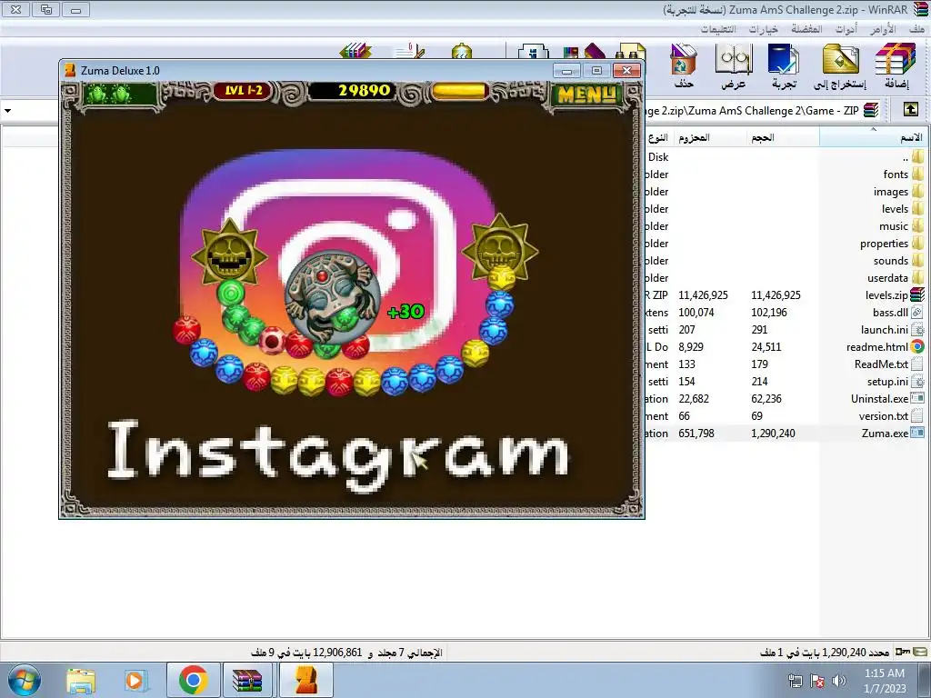Switch to the WinRAR taskbar button
The image size is (931, 698).
(x=247, y=680)
